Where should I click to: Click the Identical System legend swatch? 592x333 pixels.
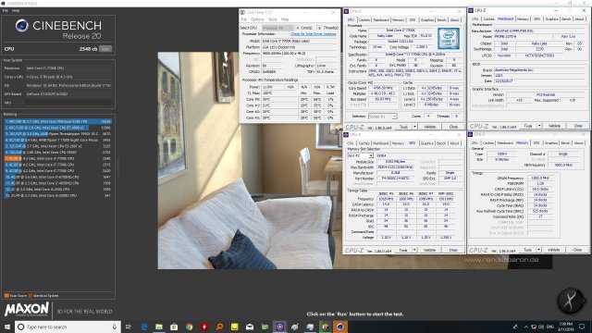click(x=31, y=296)
